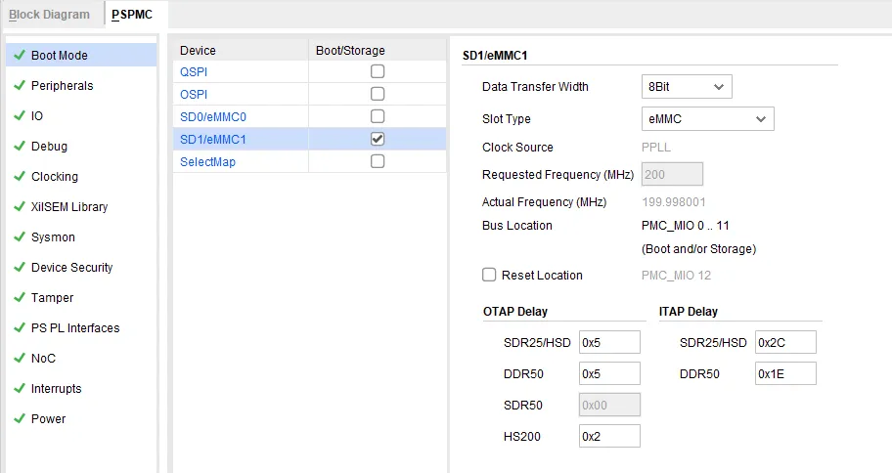
Task: Enable the Reset Location checkbox
Action: 489,276
